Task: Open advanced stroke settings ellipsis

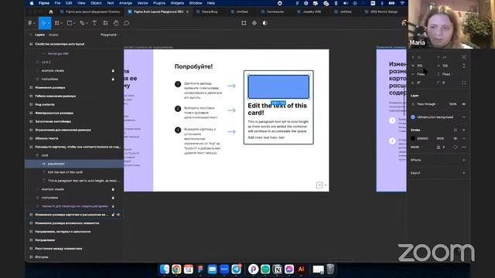Action: pyautogui.click(x=464, y=147)
